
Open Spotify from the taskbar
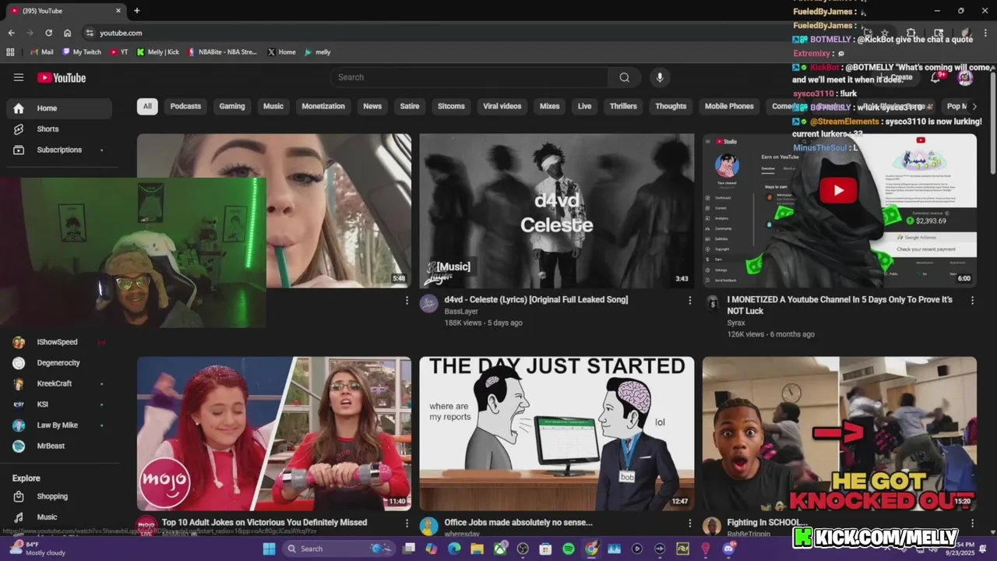(569, 549)
